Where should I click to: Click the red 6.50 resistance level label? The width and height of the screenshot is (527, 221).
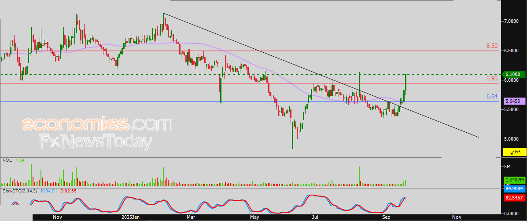(x=492, y=46)
